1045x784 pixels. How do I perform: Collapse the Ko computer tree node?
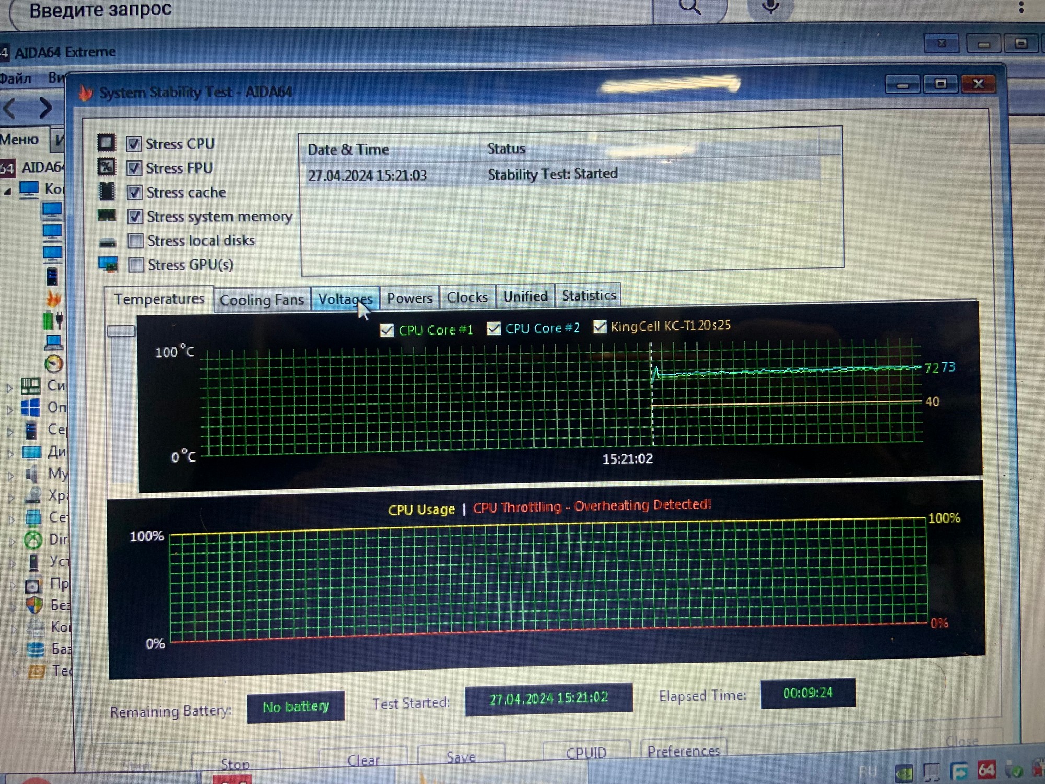coord(7,192)
